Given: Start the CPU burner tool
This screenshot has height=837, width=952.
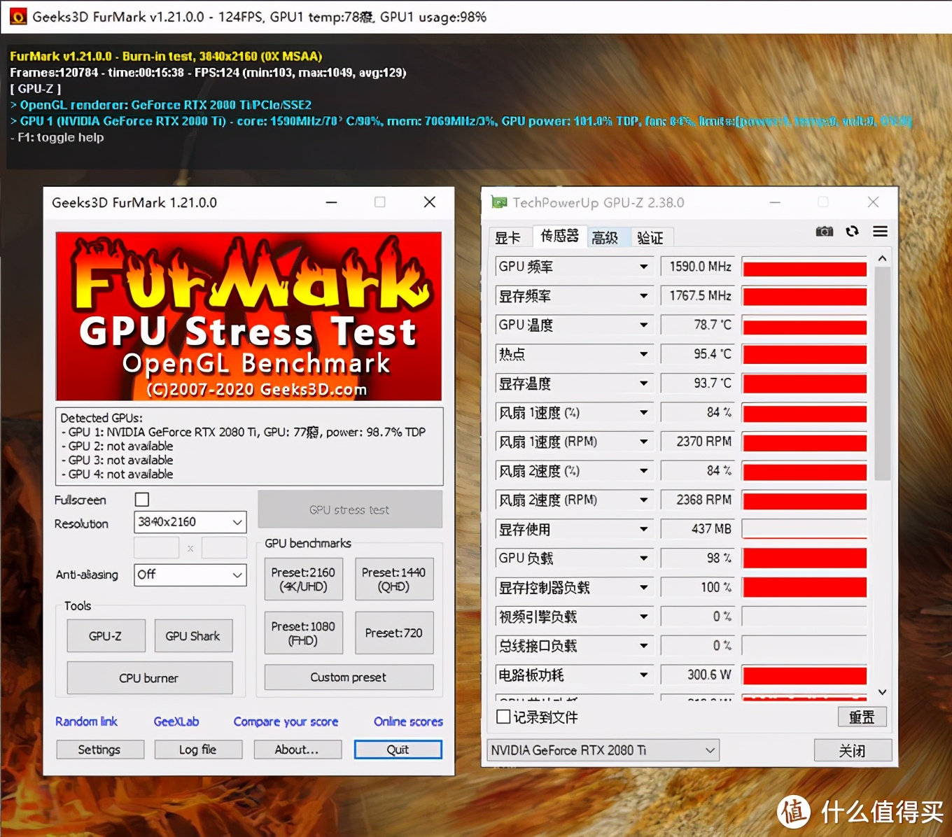Looking at the screenshot, I should (149, 678).
